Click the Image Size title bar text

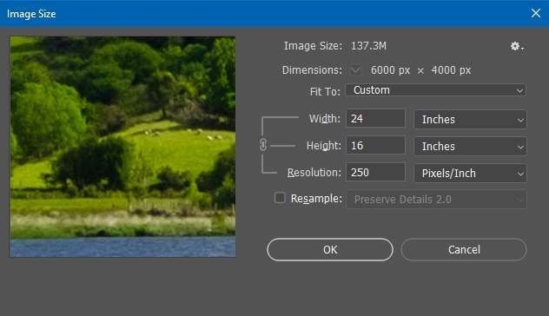pyautogui.click(x=31, y=14)
